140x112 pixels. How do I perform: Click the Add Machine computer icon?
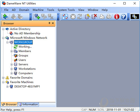37,17
